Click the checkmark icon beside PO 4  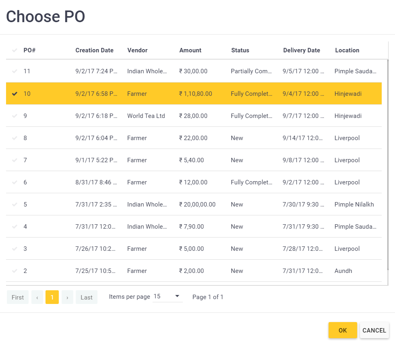tap(15, 227)
